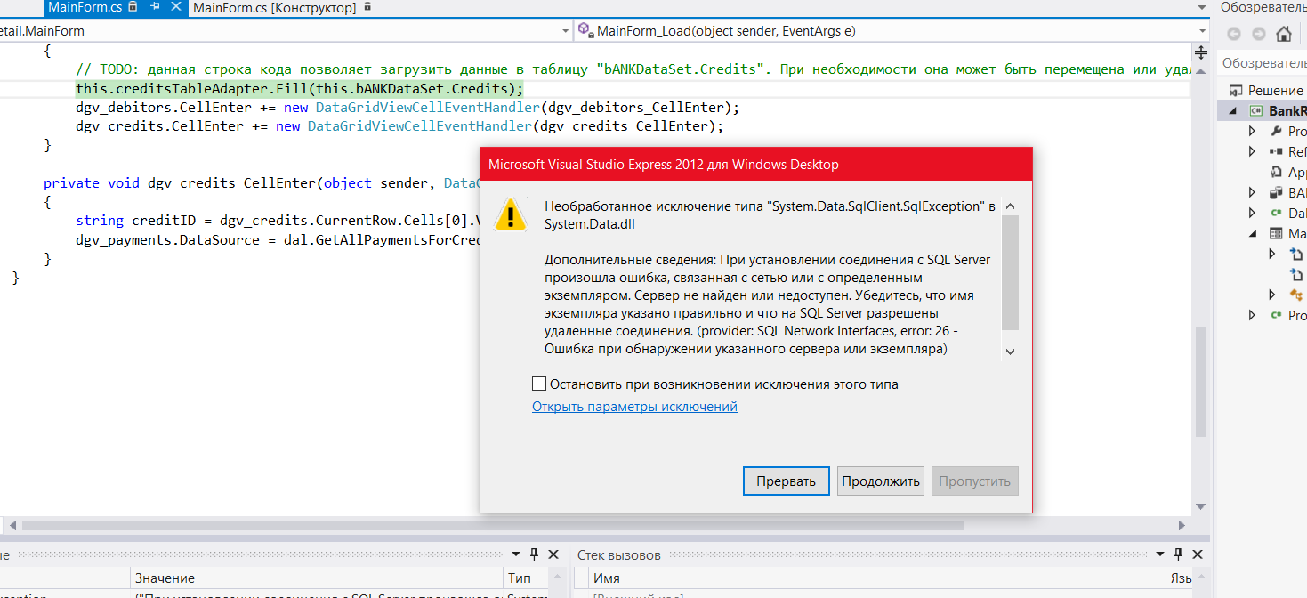Viewport: 1307px width, 598px height.
Task: Click the Forward arrow in Solution Explorer
Action: pos(1259,34)
